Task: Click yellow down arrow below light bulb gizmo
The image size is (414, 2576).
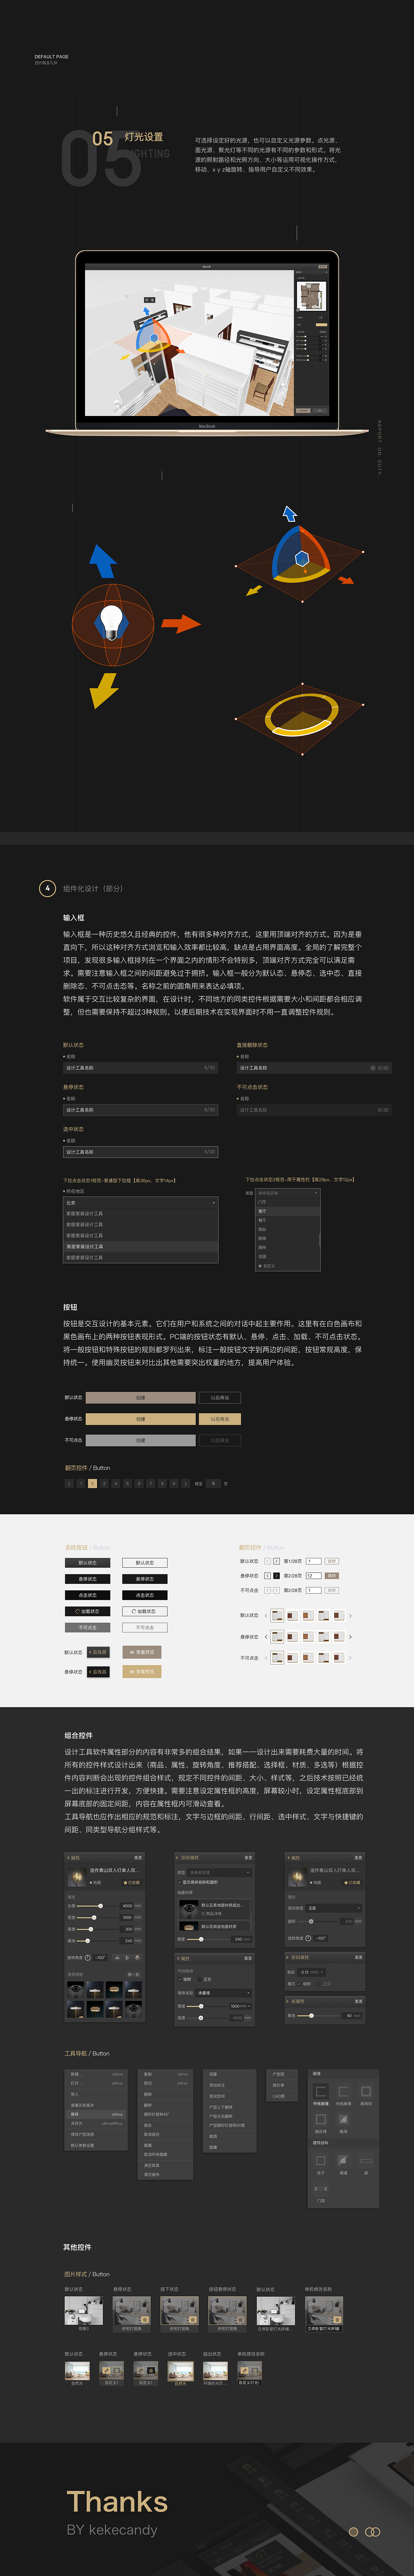Action: click(104, 691)
